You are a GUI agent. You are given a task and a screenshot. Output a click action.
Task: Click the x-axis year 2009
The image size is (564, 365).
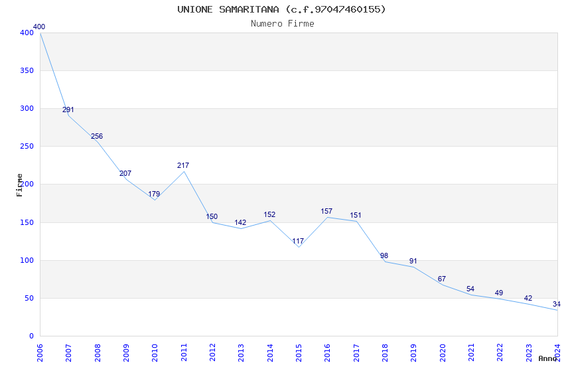[x=126, y=352]
